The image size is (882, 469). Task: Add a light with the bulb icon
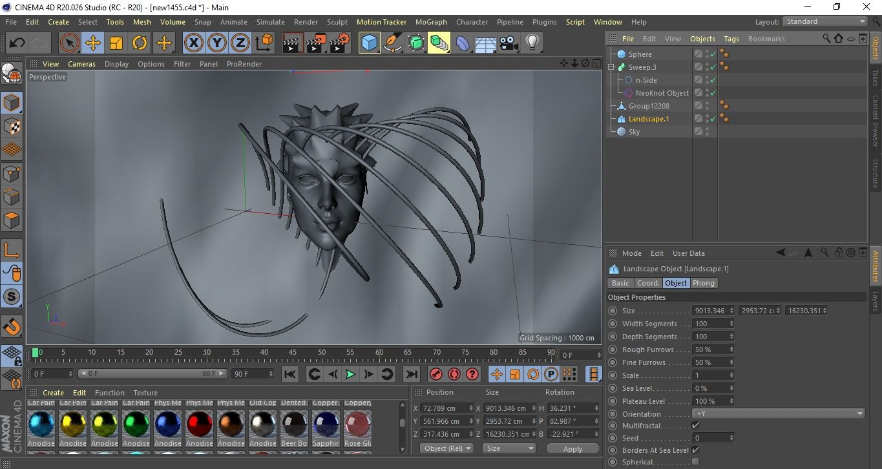coord(532,43)
